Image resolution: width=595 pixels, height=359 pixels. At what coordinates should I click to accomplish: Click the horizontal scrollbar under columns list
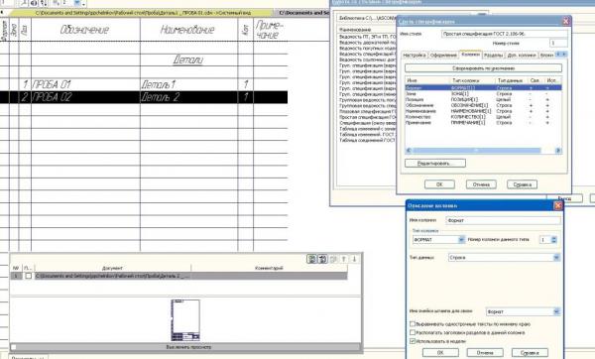pos(477,151)
